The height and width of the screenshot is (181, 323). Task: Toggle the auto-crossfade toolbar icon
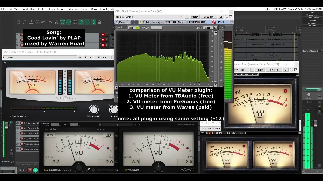[62, 22]
